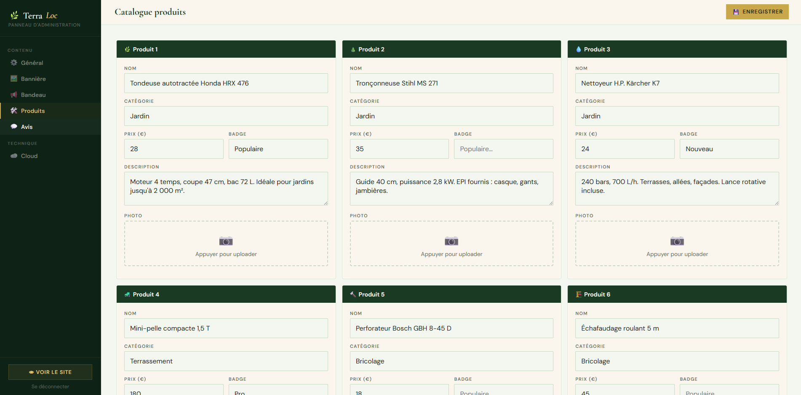Click the 'Produit 1' header title
Image resolution: width=801 pixels, height=395 pixels.
coord(145,49)
